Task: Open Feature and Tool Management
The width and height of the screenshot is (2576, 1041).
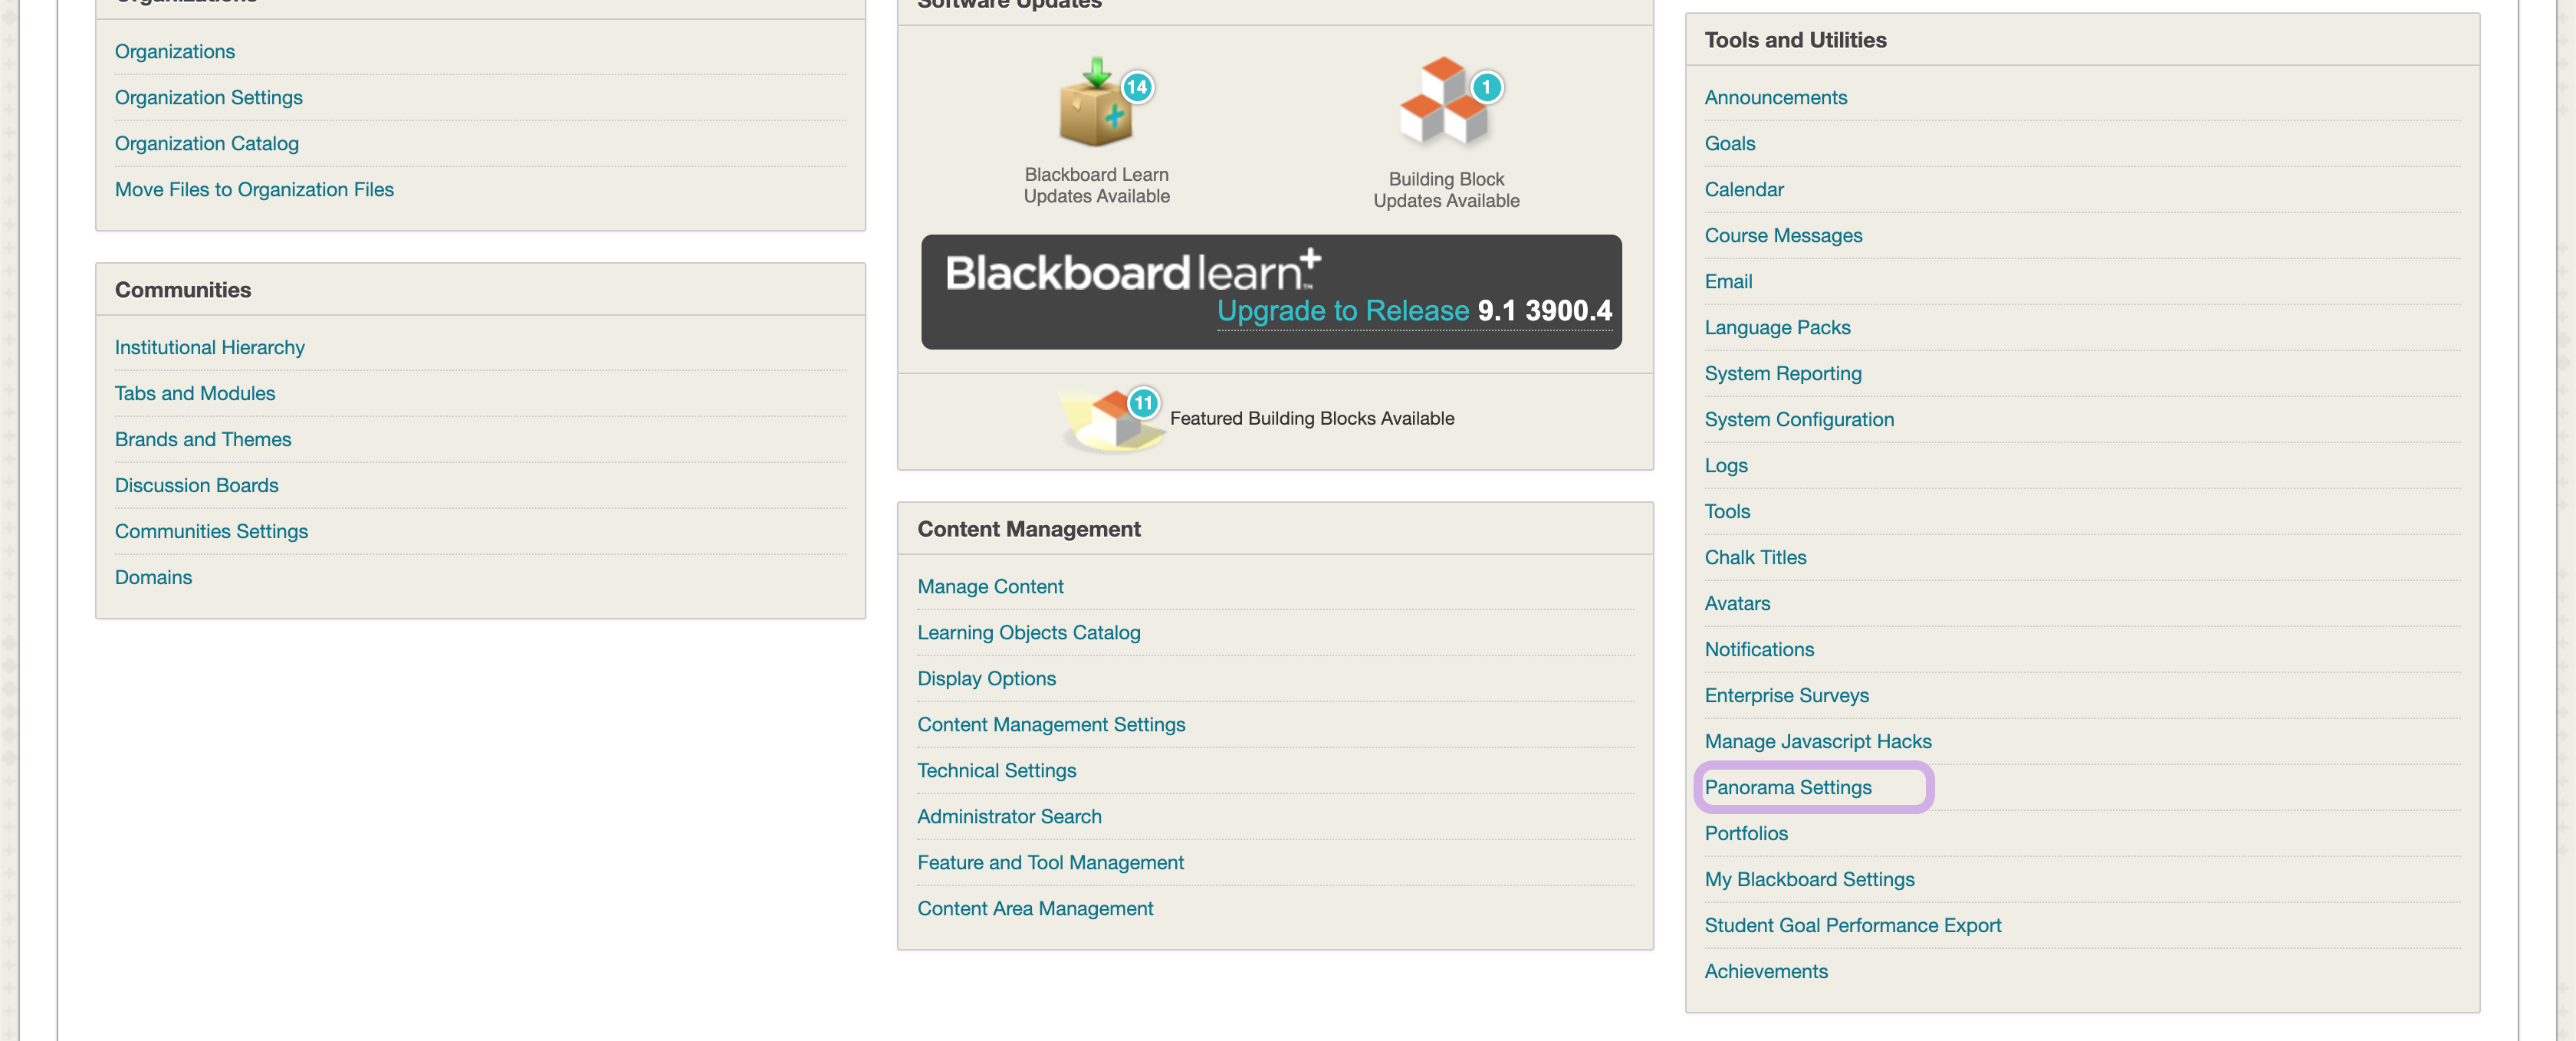Action: click(x=1049, y=862)
